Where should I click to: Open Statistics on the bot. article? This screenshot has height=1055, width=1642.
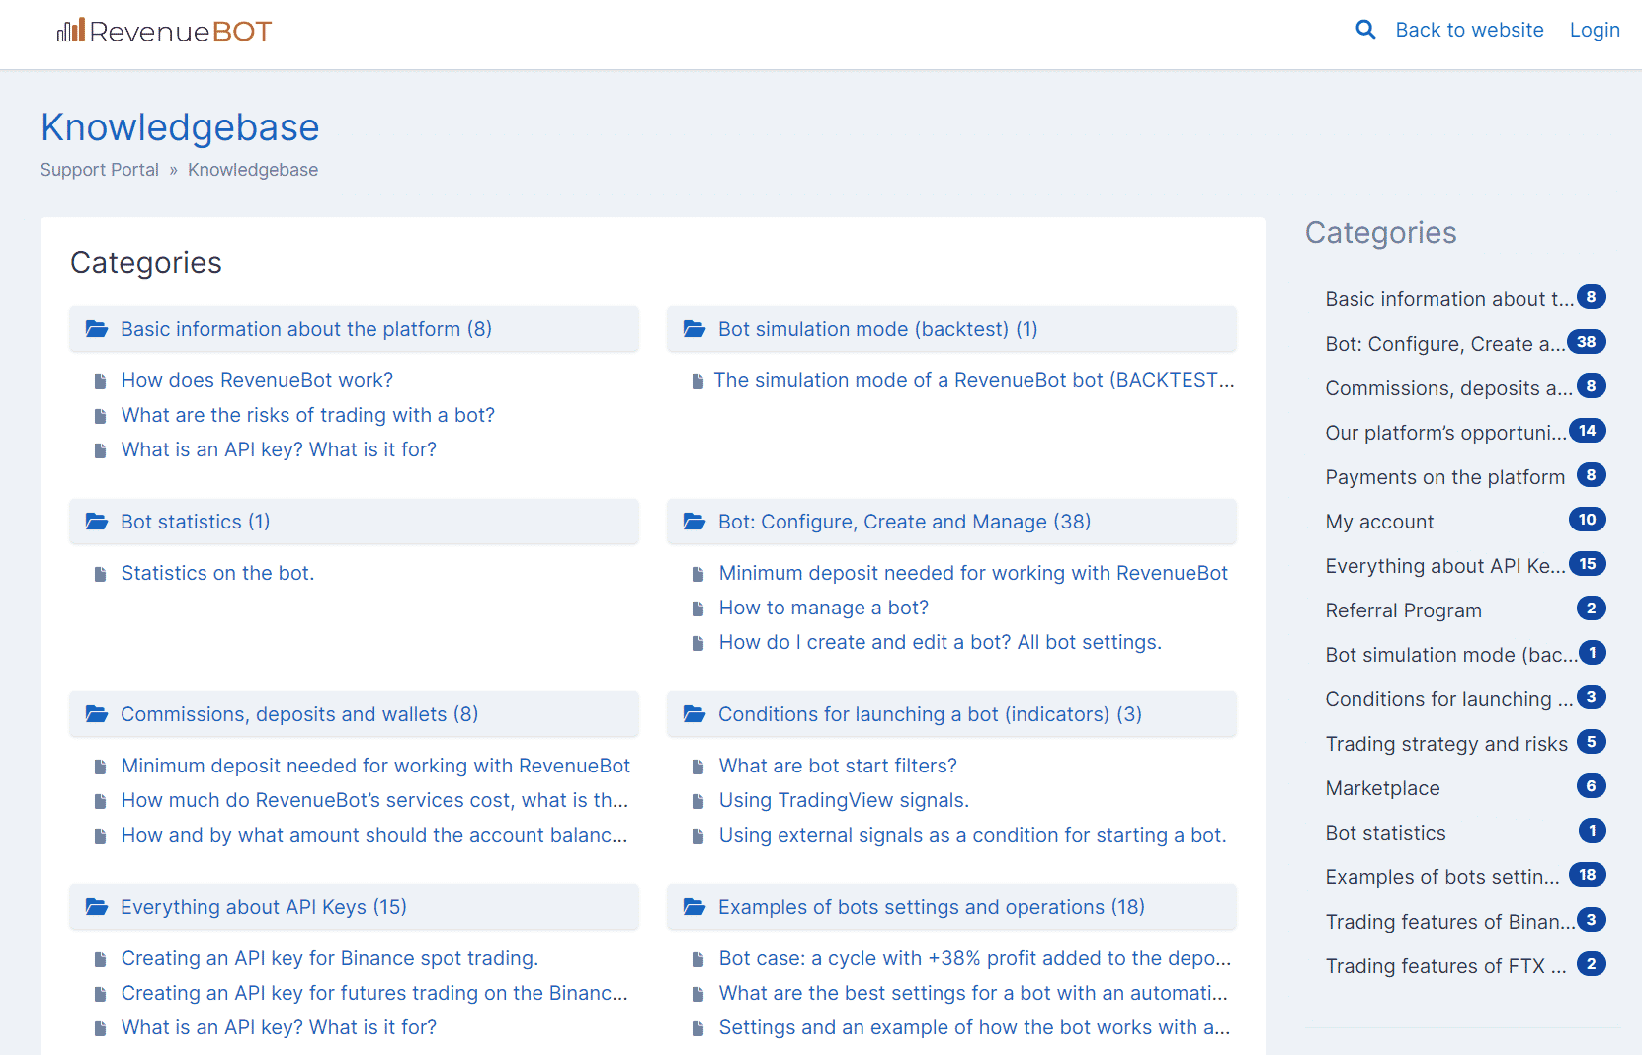217,573
